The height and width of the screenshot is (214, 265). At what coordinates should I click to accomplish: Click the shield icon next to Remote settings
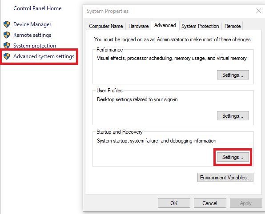click(7, 35)
